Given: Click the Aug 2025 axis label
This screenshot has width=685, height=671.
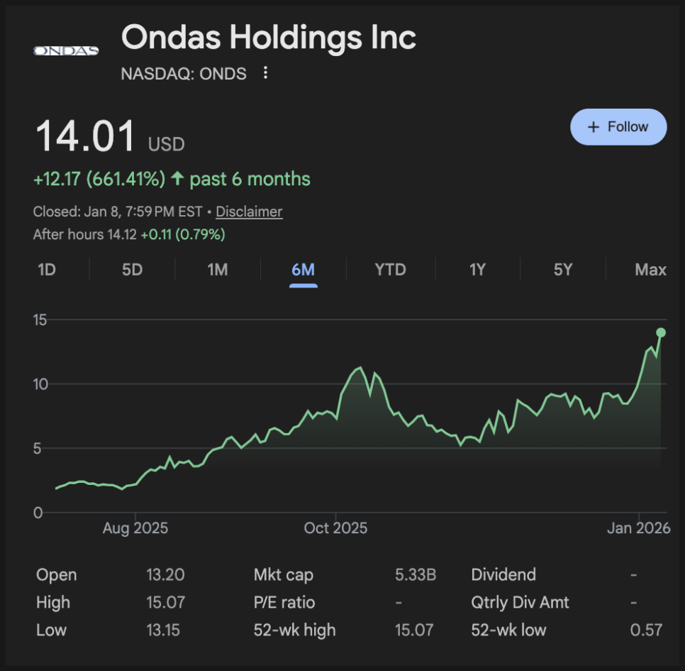Looking at the screenshot, I should tap(135, 528).
